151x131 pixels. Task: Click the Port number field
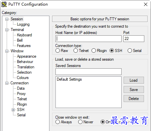coord(134,39)
